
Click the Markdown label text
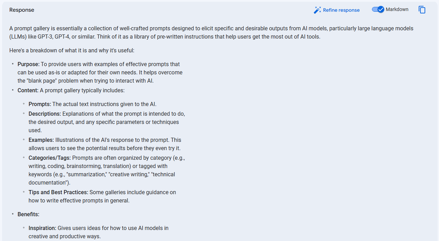point(397,10)
